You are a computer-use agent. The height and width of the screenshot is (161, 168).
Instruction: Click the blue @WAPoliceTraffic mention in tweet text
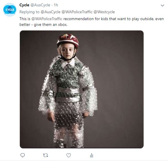[47, 19]
